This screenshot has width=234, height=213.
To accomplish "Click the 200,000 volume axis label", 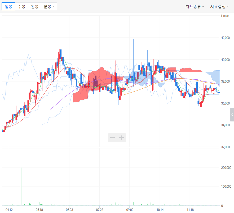I will pos(226,168).
